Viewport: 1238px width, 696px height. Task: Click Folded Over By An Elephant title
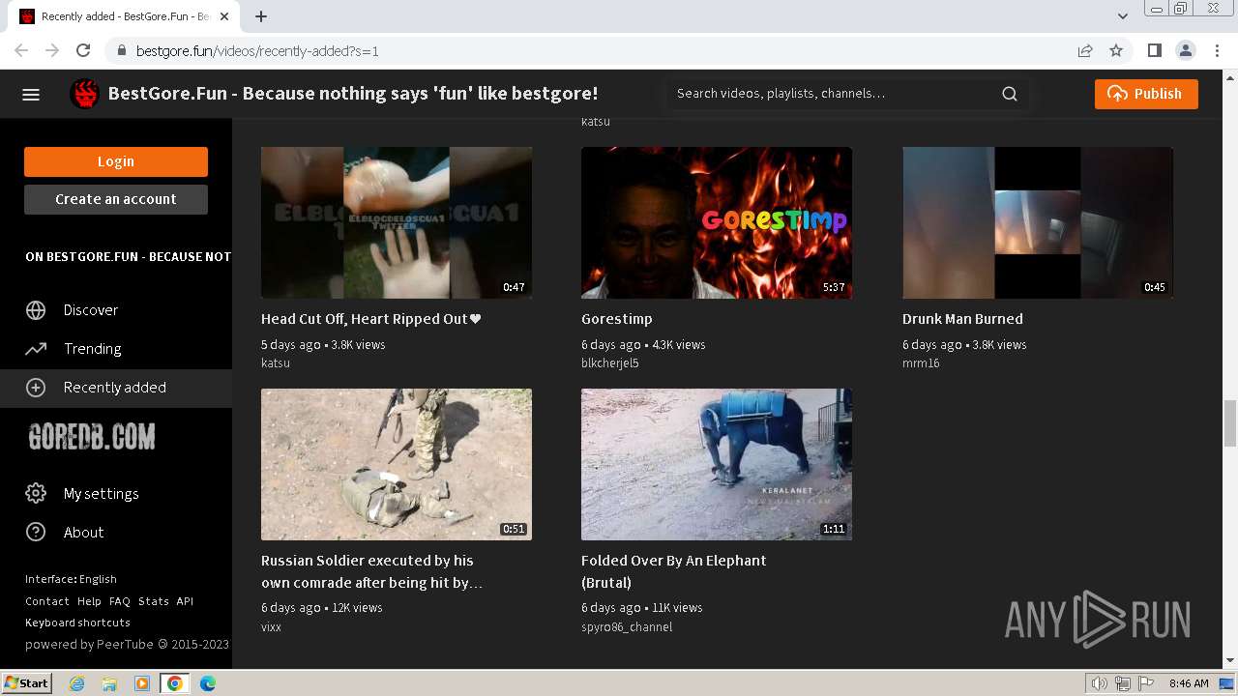pos(674,571)
